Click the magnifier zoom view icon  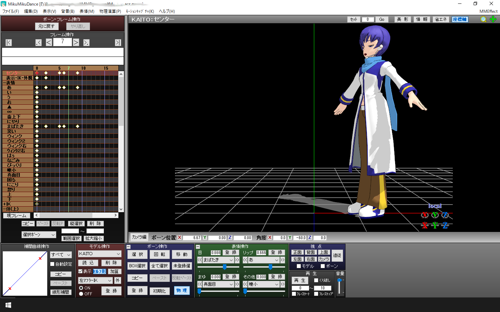click(x=483, y=19)
